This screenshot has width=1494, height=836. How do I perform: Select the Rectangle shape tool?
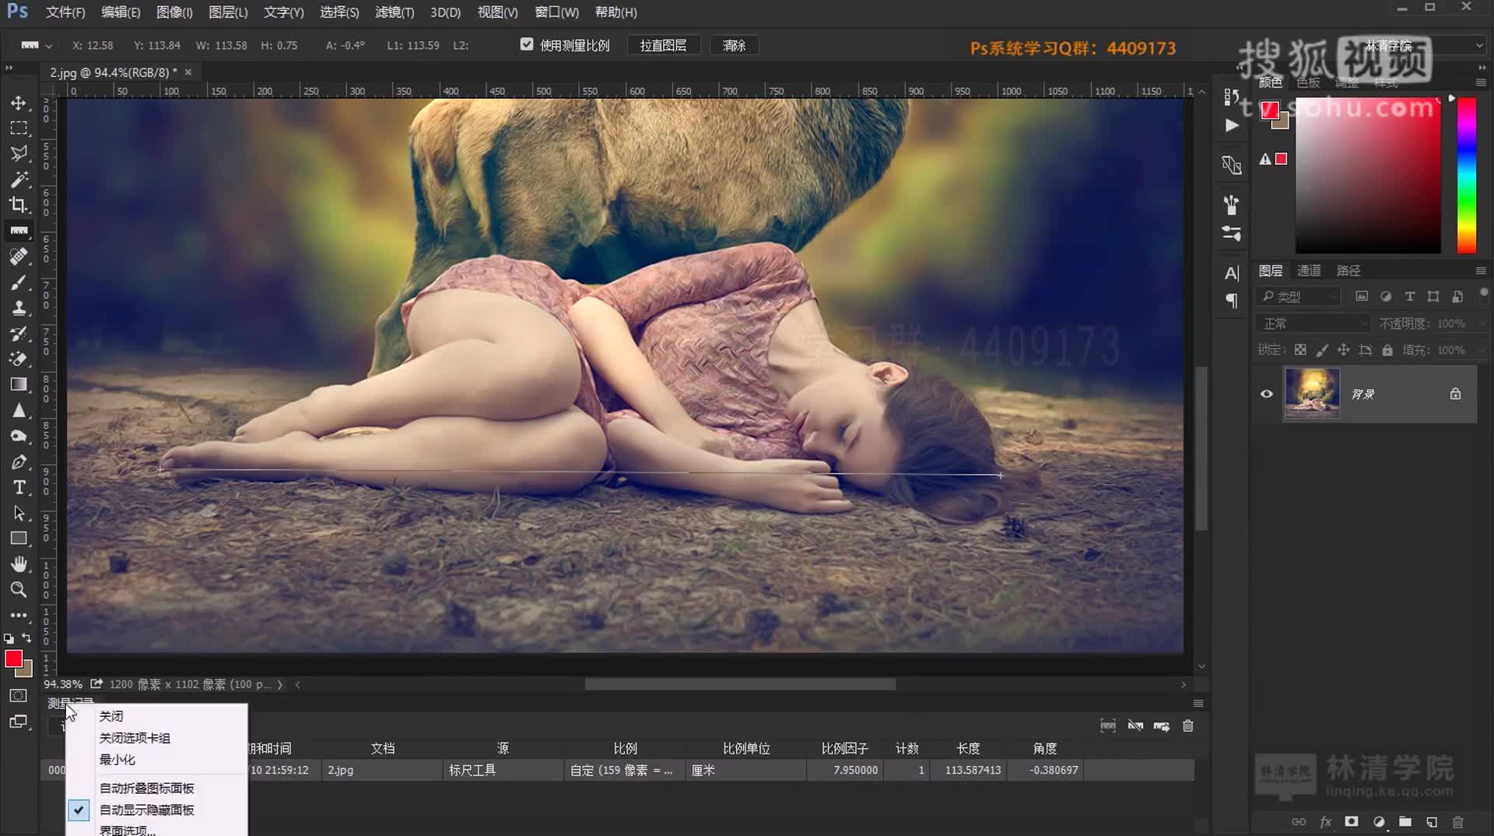click(19, 539)
